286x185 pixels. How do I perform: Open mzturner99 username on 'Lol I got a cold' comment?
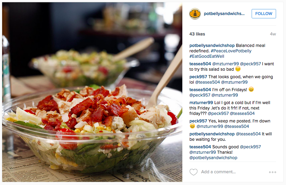tap(201, 103)
